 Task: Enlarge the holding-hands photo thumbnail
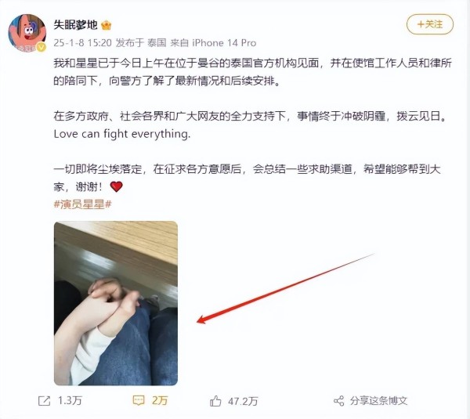116,303
